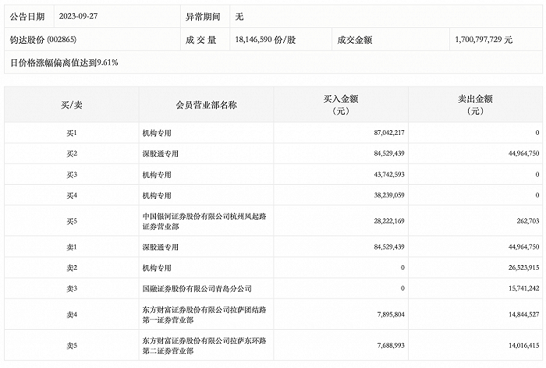Image resolution: width=546 pixels, height=368 pixels.
Task: Click sell amount 26,523,915 in 卖2 row
Action: pos(523,267)
